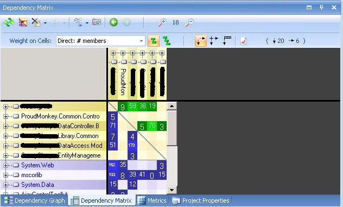Click the matrix scrollbar down arrow
The width and height of the screenshot is (343, 207).
(x=171, y=190)
